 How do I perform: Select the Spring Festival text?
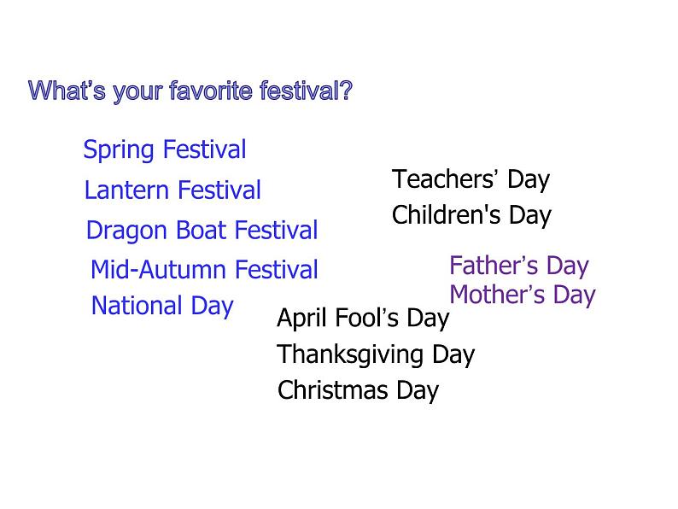165,150
